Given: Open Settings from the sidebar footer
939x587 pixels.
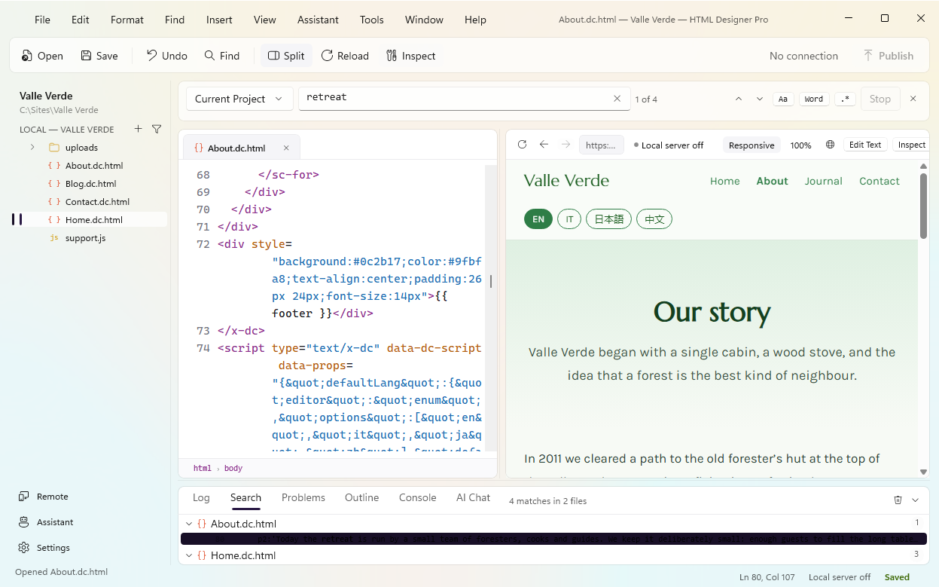Looking at the screenshot, I should tap(44, 548).
